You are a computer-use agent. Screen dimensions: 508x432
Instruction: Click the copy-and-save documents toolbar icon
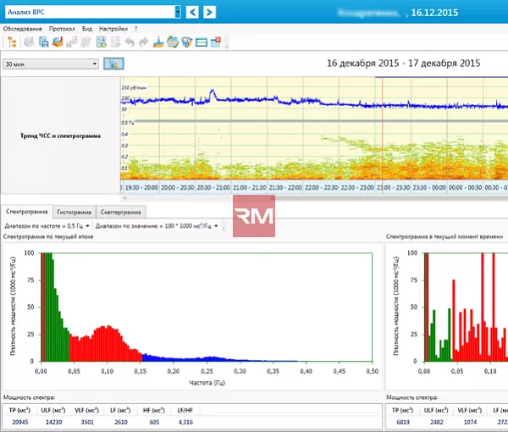pyautogui.click(x=43, y=42)
